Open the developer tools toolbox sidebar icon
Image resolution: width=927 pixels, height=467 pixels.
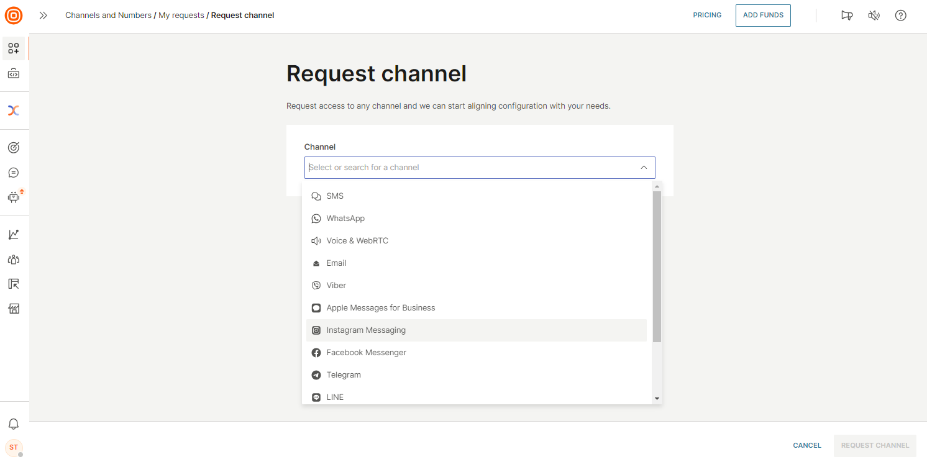click(14, 74)
